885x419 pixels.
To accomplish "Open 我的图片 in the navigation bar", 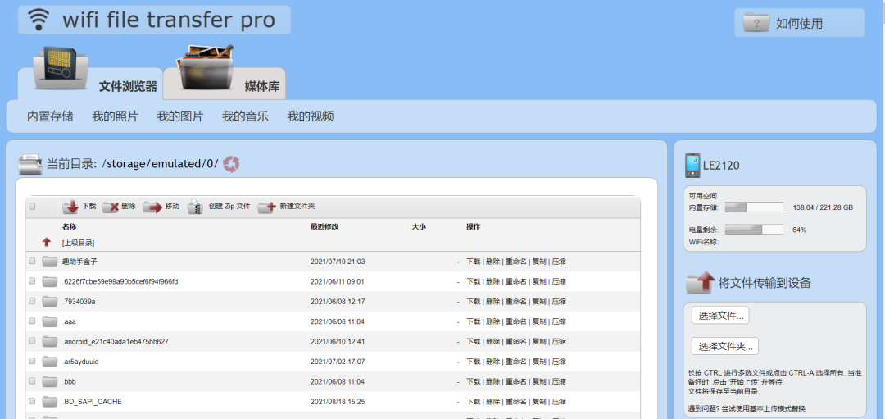I will pyautogui.click(x=180, y=117).
